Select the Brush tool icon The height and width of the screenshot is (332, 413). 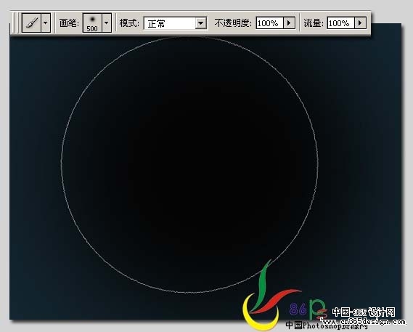pos(32,23)
